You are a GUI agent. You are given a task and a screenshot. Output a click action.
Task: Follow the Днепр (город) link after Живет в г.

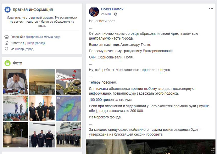pos(35,43)
